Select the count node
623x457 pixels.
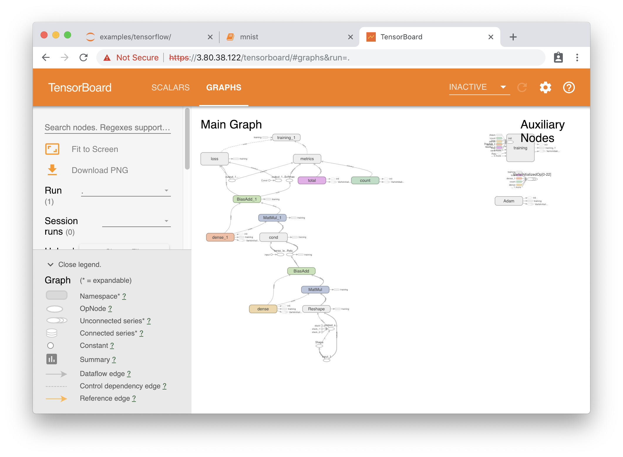click(365, 180)
